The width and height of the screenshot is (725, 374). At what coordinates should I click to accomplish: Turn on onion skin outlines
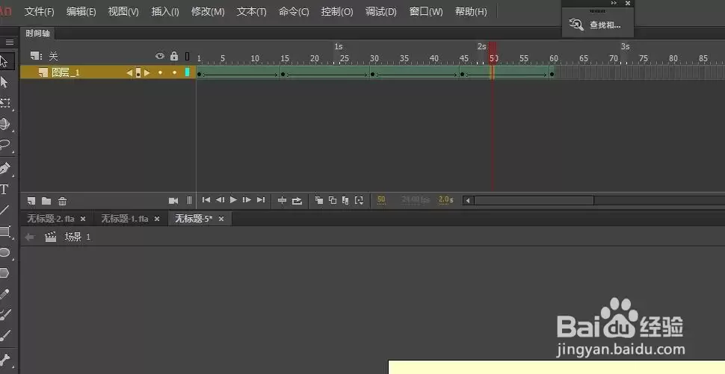pyautogui.click(x=333, y=200)
